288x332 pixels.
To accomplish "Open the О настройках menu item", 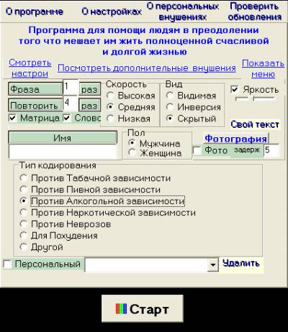I will pos(112,11).
